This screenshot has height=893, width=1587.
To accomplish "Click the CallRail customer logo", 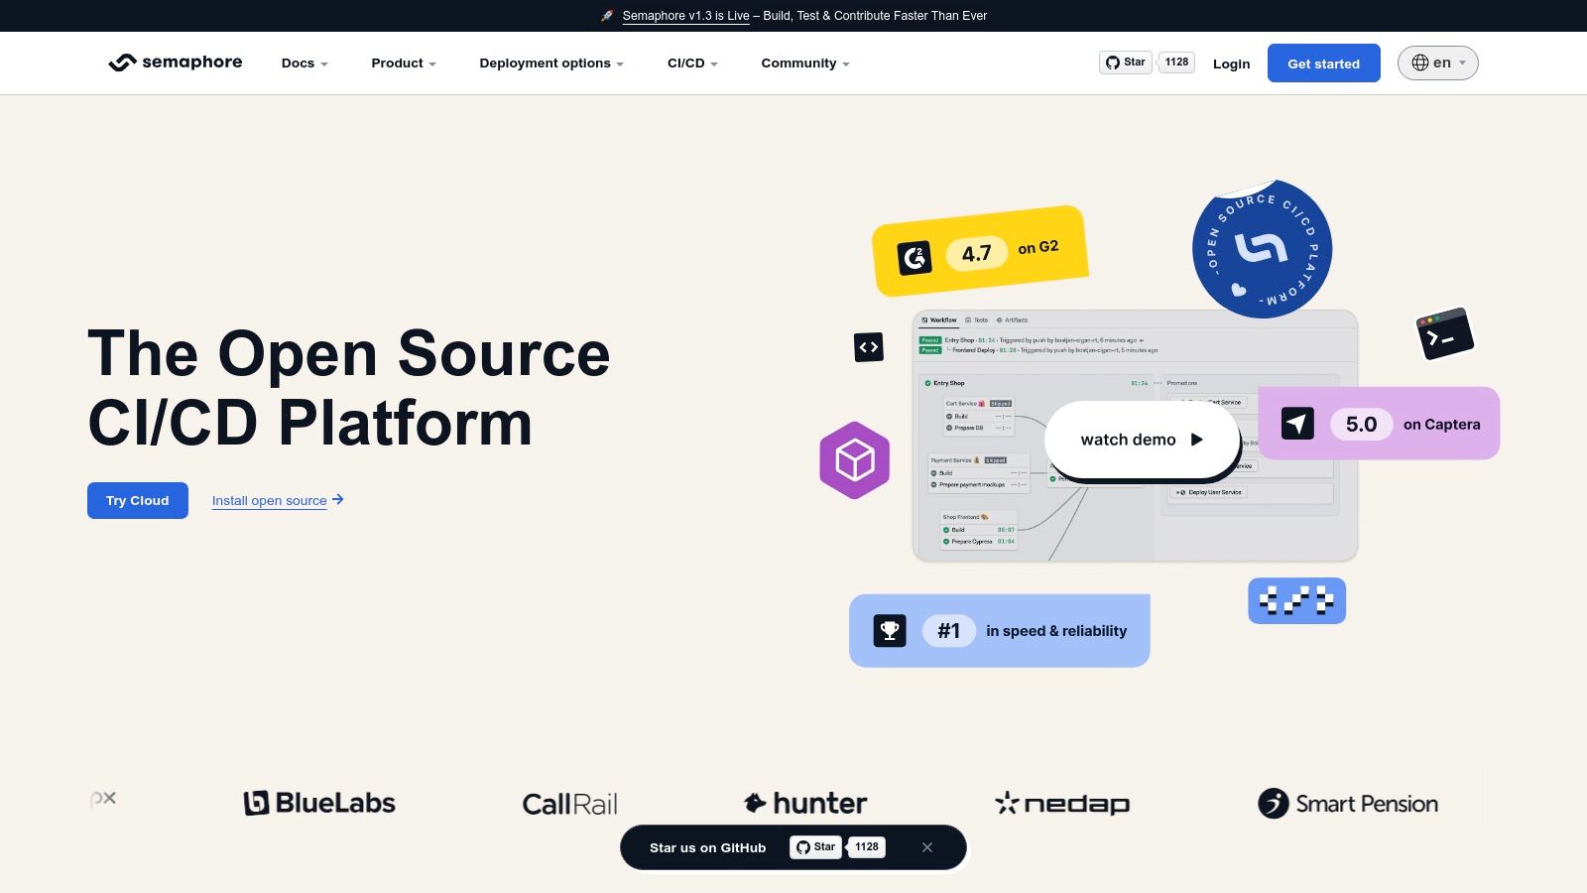I will coord(569,804).
